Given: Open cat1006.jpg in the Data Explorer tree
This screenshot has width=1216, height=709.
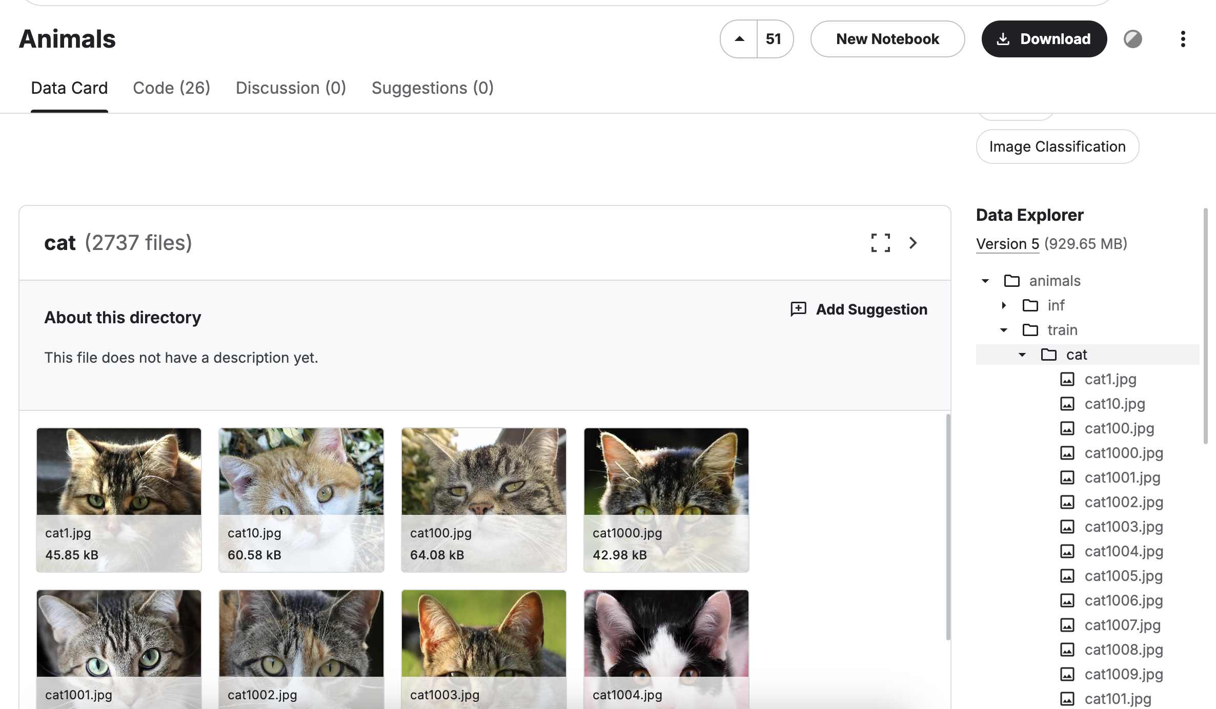Looking at the screenshot, I should pyautogui.click(x=1124, y=600).
